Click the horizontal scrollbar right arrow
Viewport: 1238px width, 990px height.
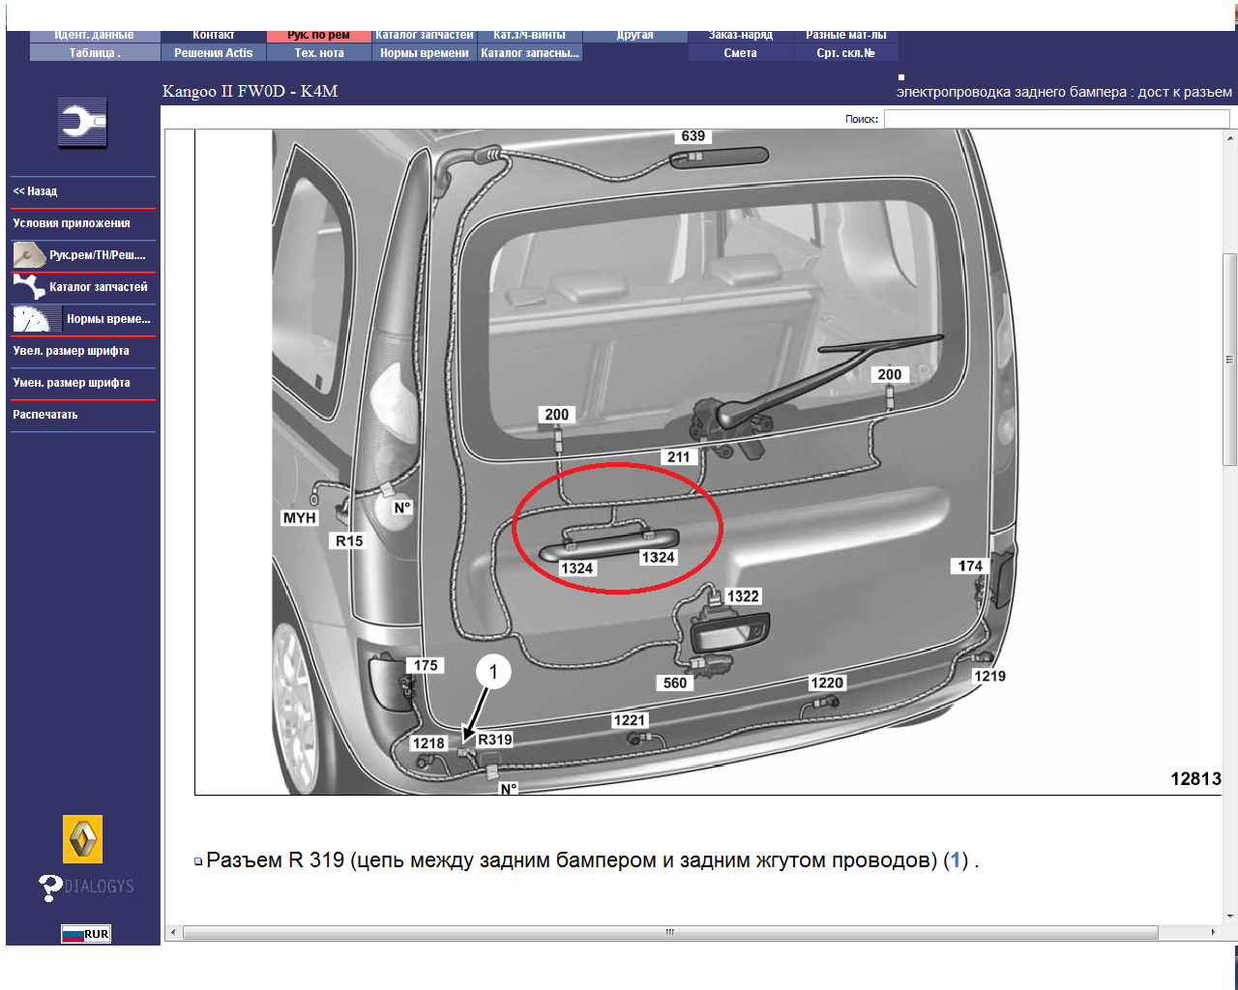[1213, 933]
